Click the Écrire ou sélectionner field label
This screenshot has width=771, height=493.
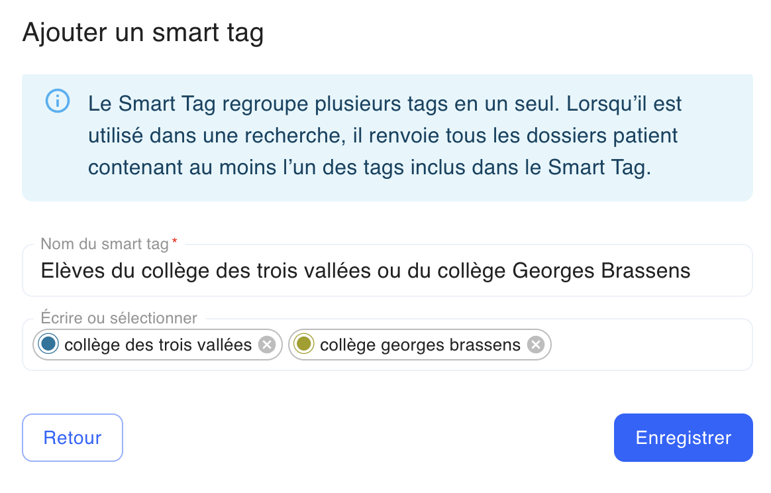pyautogui.click(x=119, y=318)
